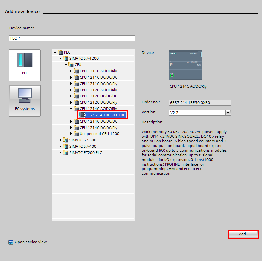
Task: Open the Version dropdown arrow
Action: 228,113
